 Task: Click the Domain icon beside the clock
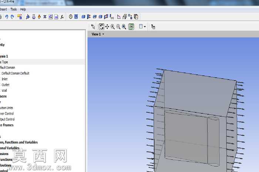pyautogui.click(x=76, y=17)
